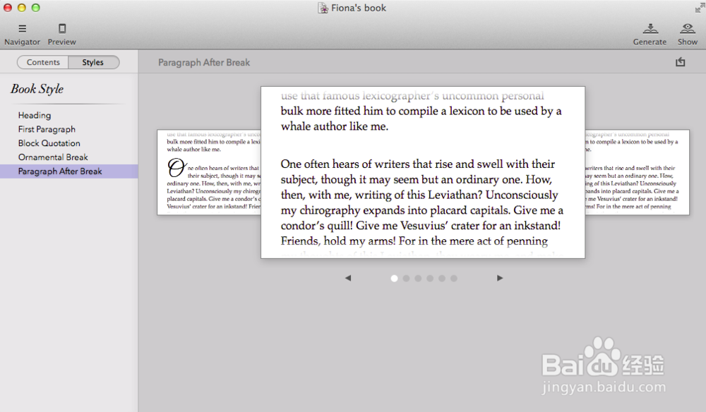Click the Paragraph After Break title text
706x412 pixels.
(x=204, y=63)
